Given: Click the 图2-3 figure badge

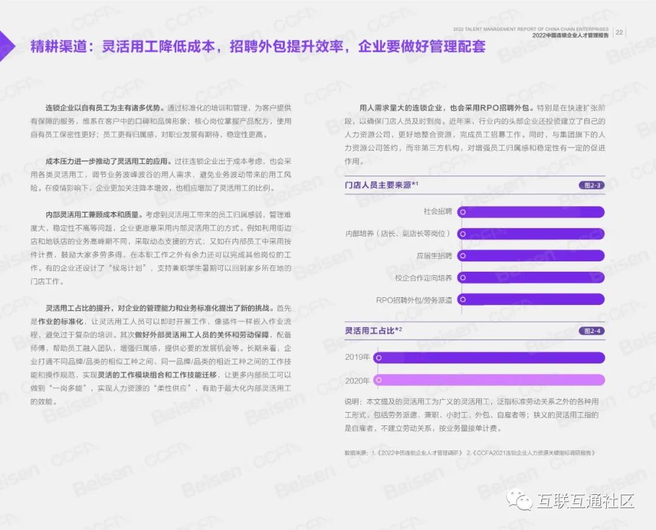Looking at the screenshot, I should coord(592,185).
